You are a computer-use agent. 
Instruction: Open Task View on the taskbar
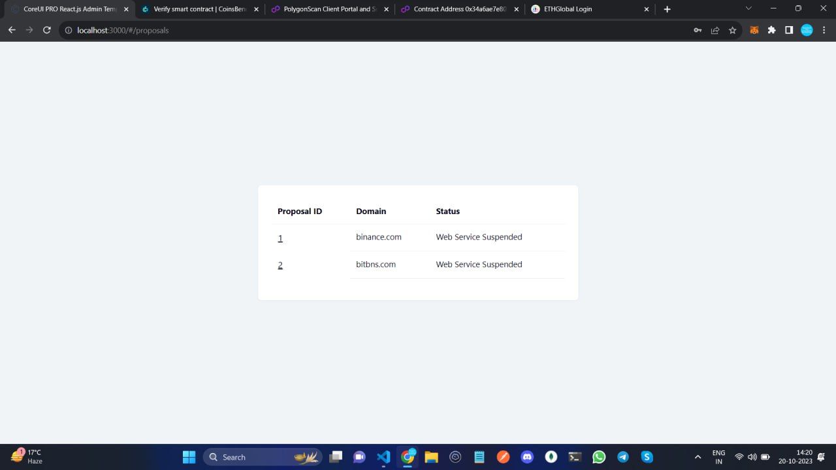pyautogui.click(x=336, y=457)
